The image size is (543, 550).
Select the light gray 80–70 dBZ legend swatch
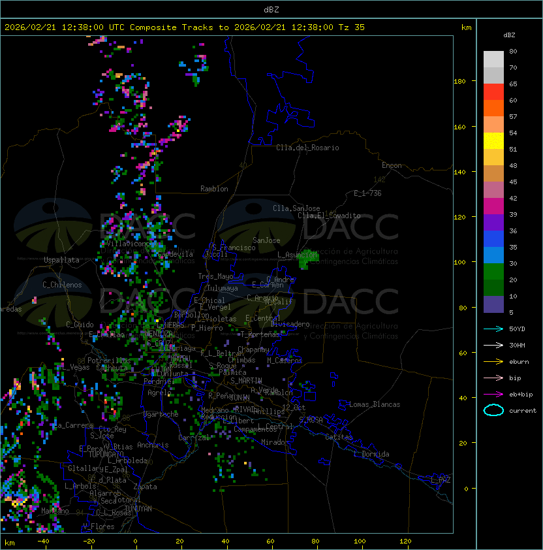coord(493,59)
